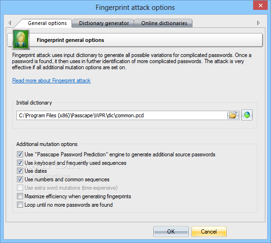Image resolution: width=271 pixels, height=243 pixels.
Task: Click the Cancel button
Action: (x=209, y=231)
